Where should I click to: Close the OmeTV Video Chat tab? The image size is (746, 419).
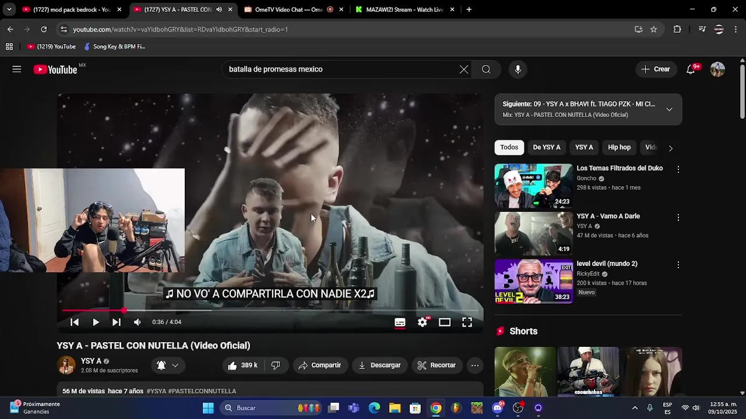pos(341,9)
